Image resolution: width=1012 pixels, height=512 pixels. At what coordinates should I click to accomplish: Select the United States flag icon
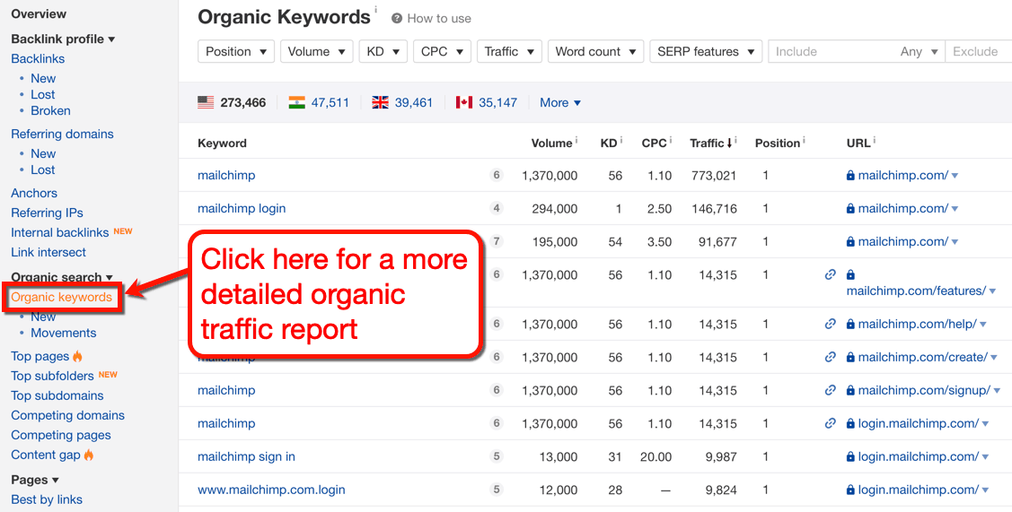206,102
